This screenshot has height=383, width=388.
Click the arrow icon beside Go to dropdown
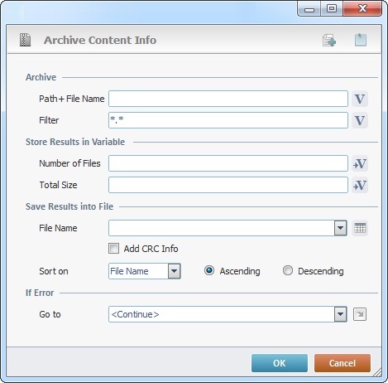[360, 314]
